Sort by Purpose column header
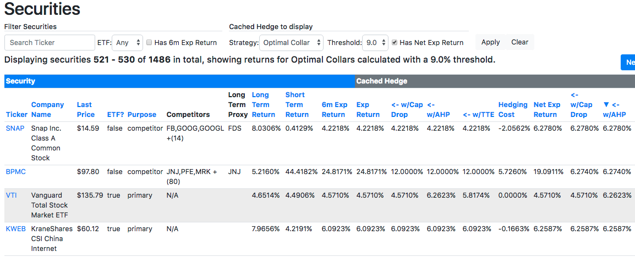635x257 pixels. tap(142, 114)
